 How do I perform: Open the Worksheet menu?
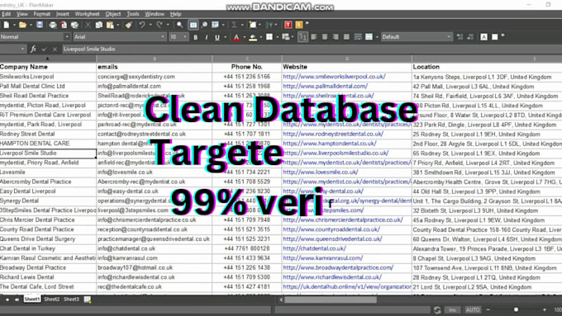87,14
